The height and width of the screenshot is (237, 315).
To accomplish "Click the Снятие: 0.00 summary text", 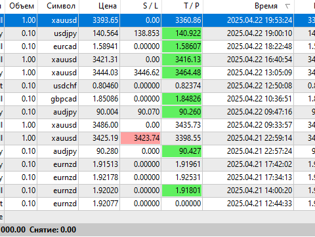I will (52, 230).
